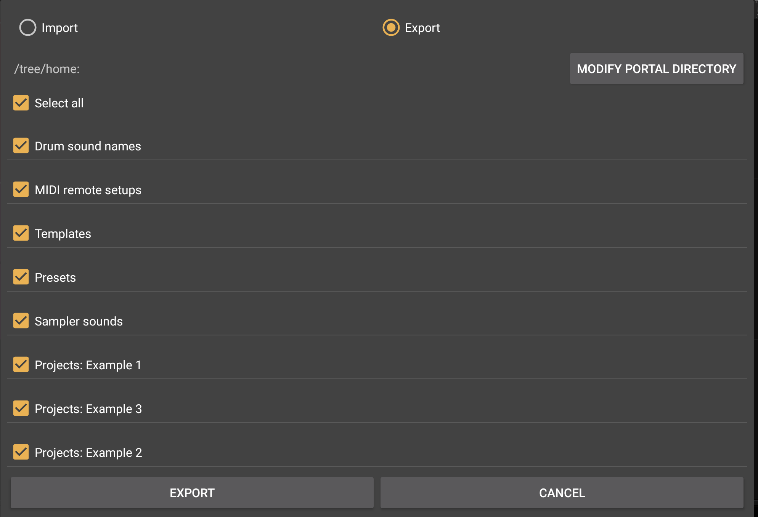The image size is (758, 517).
Task: Toggle Projects: Example 2 checkbox
Action: [21, 452]
